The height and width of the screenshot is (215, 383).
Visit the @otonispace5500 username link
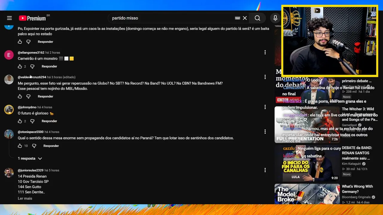click(x=31, y=132)
